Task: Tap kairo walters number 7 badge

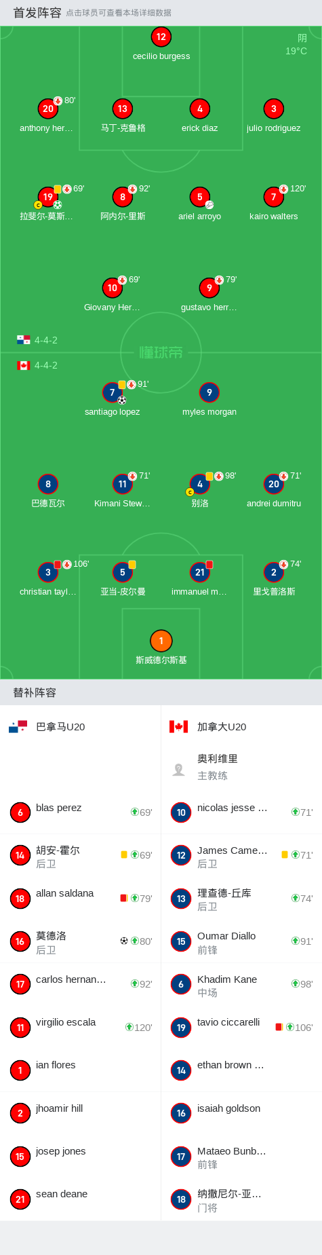Action: [274, 197]
